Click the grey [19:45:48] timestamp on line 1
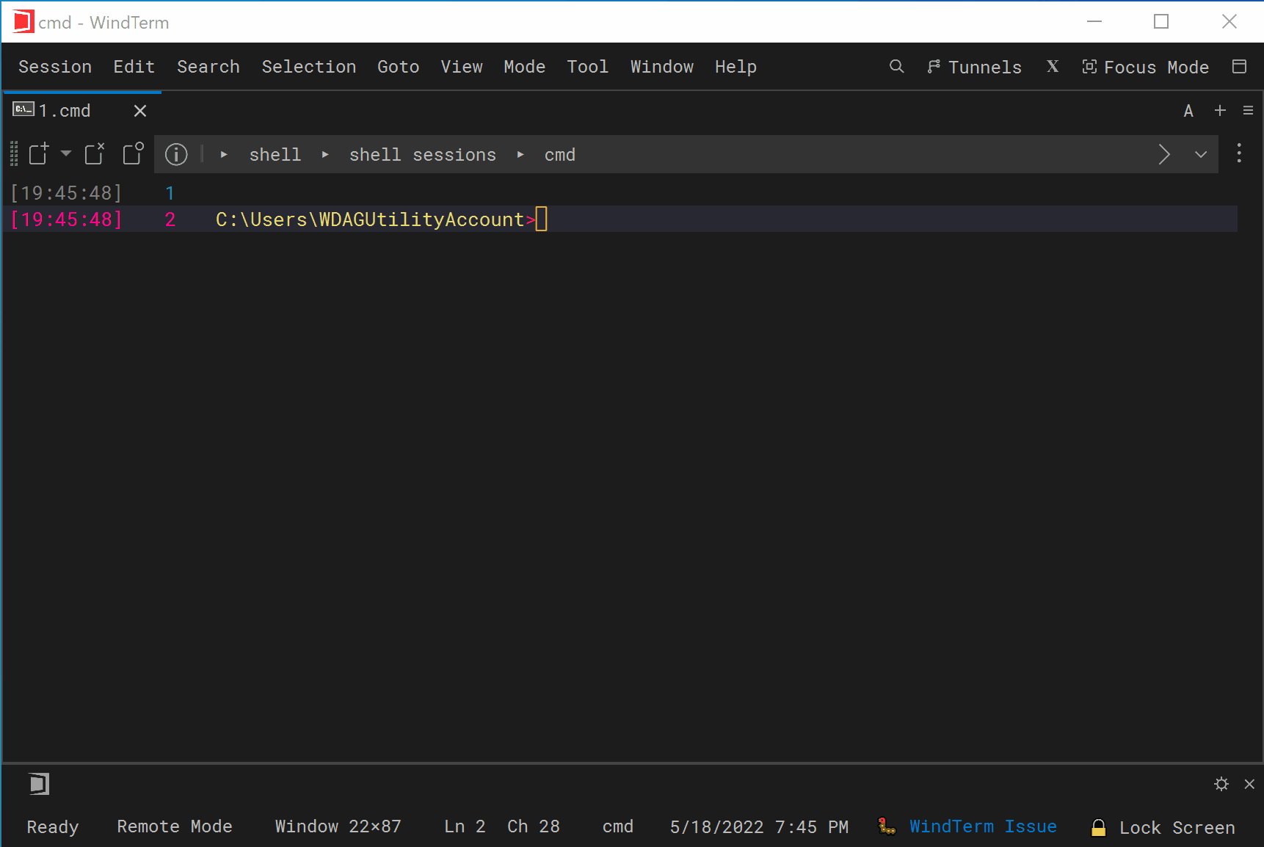The height and width of the screenshot is (847, 1264). pyautogui.click(x=66, y=193)
